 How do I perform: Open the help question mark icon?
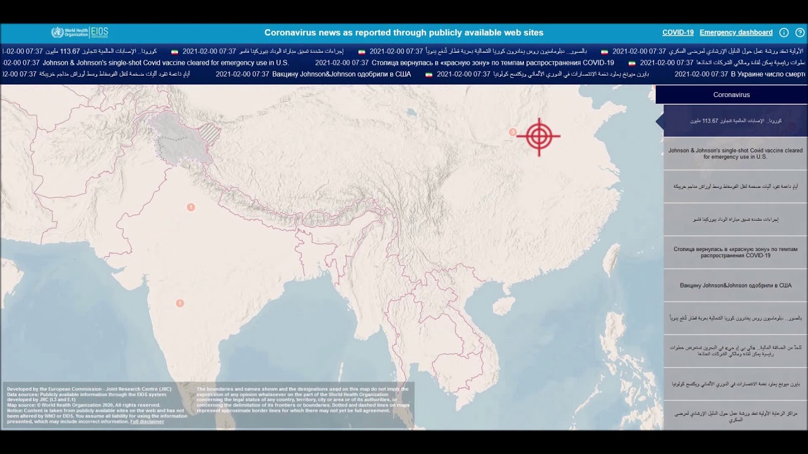point(800,33)
